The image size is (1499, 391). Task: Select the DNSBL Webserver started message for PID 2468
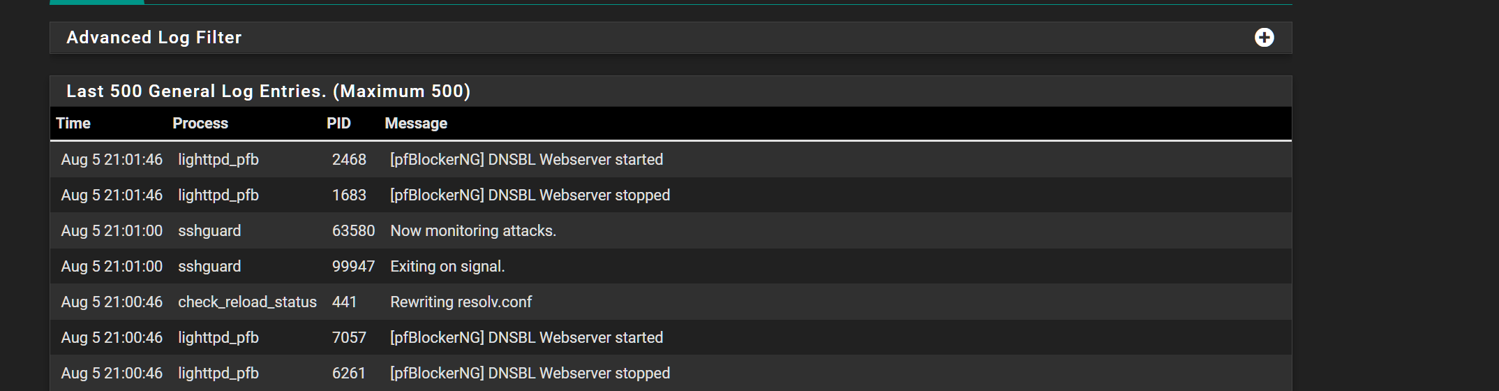pyautogui.click(x=526, y=160)
